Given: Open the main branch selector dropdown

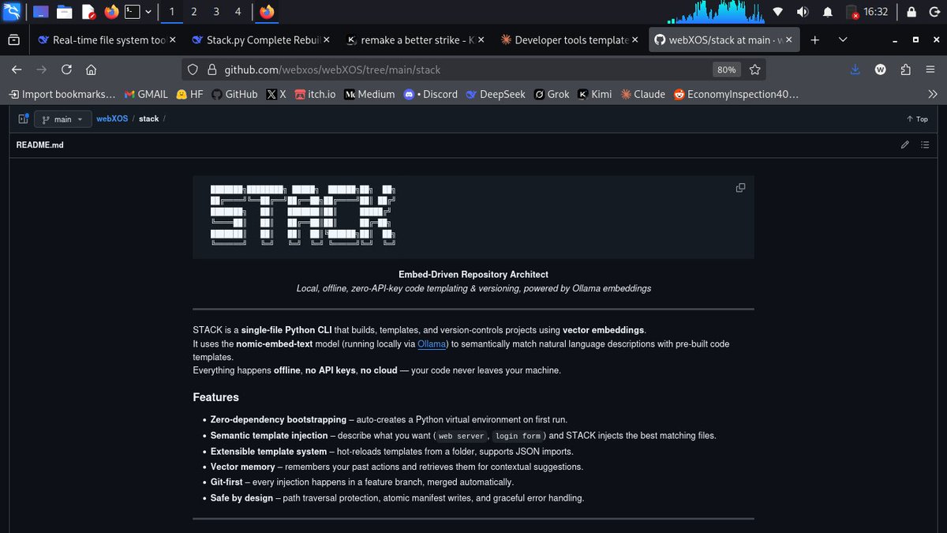Looking at the screenshot, I should pyautogui.click(x=62, y=119).
